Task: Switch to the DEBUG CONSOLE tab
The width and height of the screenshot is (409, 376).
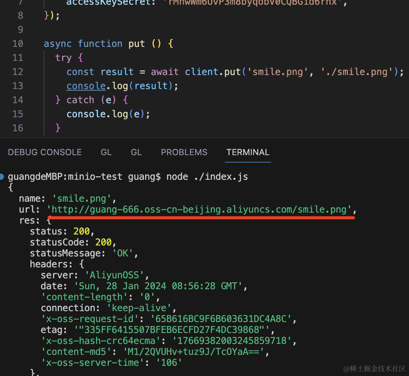Action: (45, 152)
